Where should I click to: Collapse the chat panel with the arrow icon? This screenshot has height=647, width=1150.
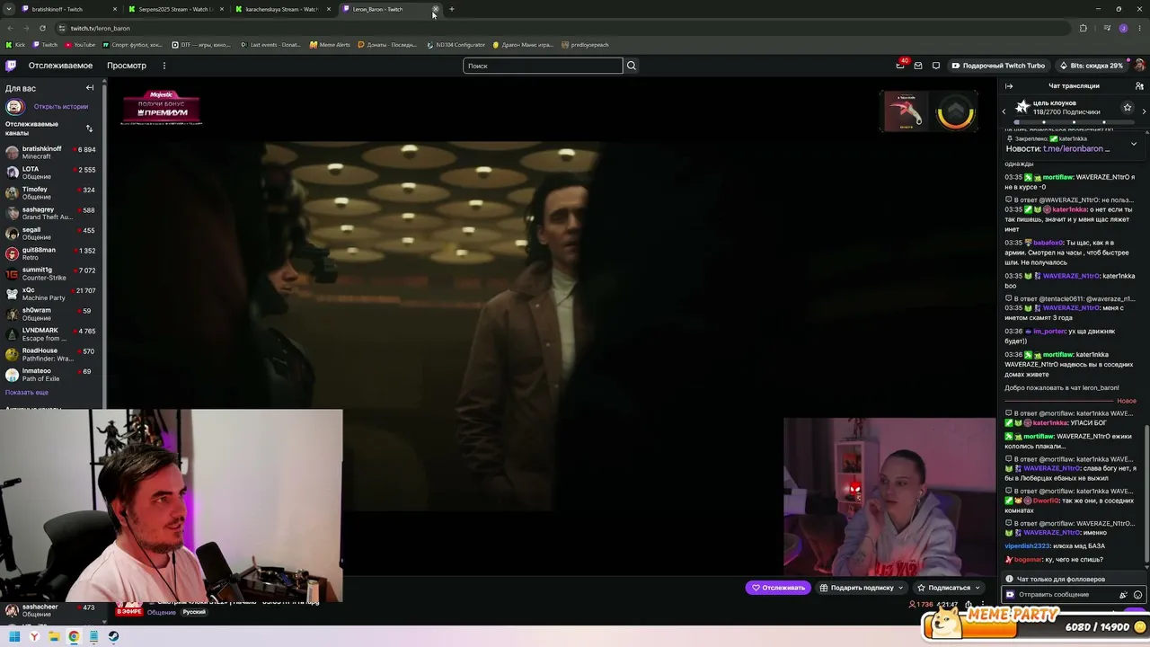coord(1009,86)
